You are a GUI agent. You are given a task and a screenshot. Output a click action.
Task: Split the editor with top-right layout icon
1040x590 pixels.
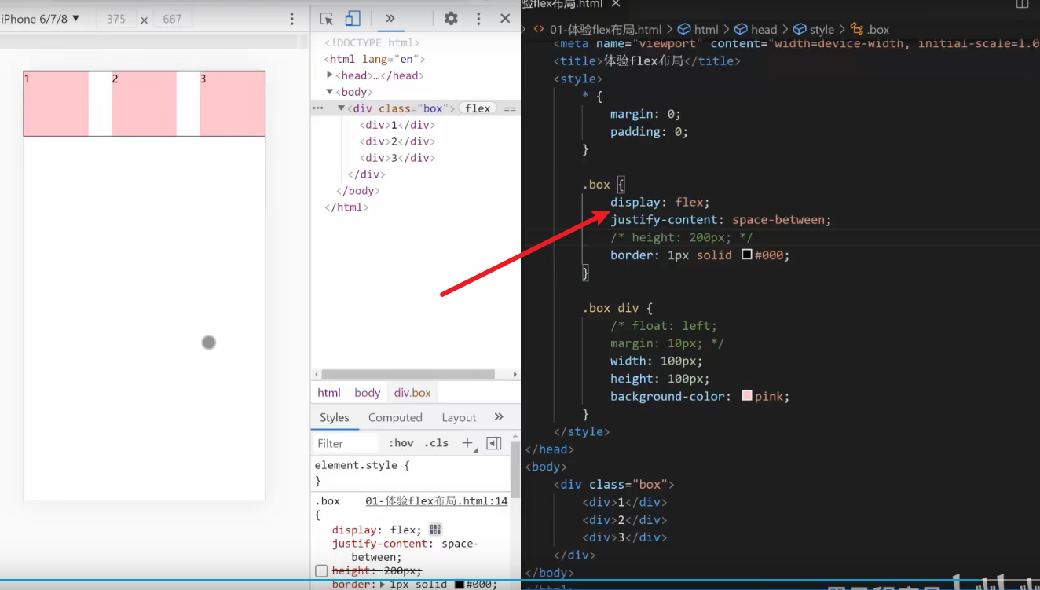coord(1022,4)
